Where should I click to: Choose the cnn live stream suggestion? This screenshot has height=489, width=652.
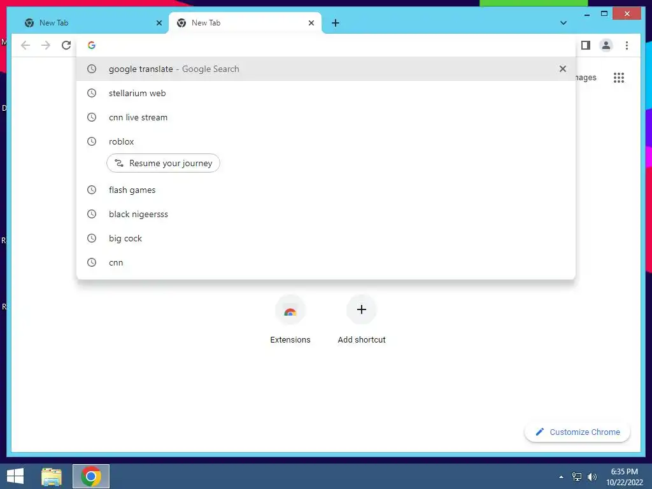[x=326, y=117]
